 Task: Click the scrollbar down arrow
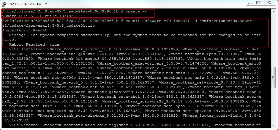click(x=274, y=125)
